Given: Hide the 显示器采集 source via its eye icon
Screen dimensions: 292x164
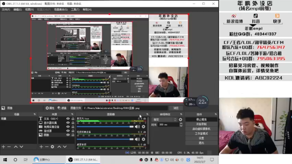Looking at the screenshot, I should 68,123.
